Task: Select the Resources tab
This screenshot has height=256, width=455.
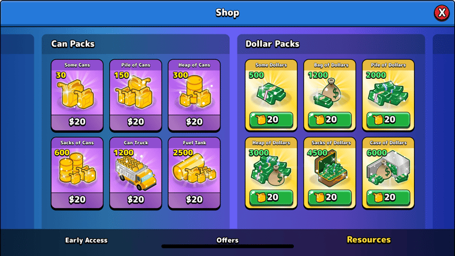Action: [x=369, y=240]
